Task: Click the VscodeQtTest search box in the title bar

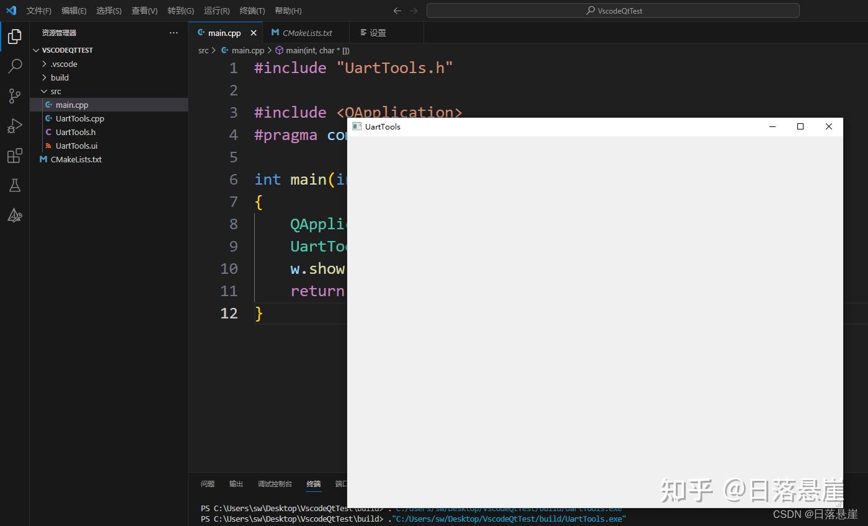Action: 613,11
